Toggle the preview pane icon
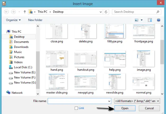Screen dimensions: 166x114 pos(150,20)
